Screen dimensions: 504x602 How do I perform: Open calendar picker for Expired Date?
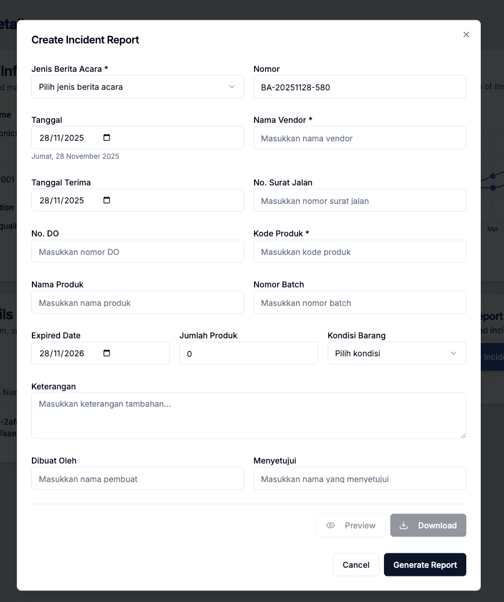[x=107, y=353]
